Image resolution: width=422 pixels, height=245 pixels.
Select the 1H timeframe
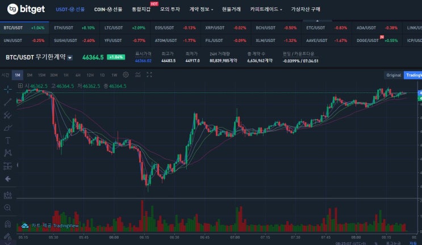(x=66, y=75)
